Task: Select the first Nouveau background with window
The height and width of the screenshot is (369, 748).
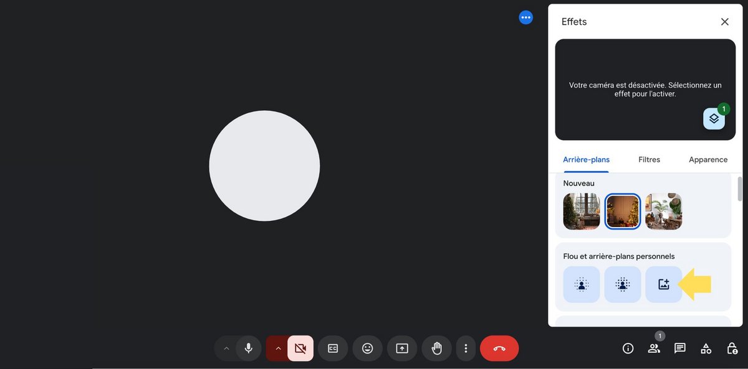Action: 582,212
